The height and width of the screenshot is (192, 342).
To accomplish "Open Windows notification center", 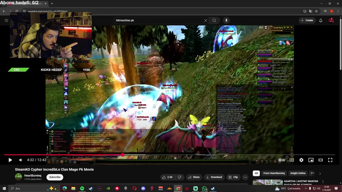I will coord(336,189).
